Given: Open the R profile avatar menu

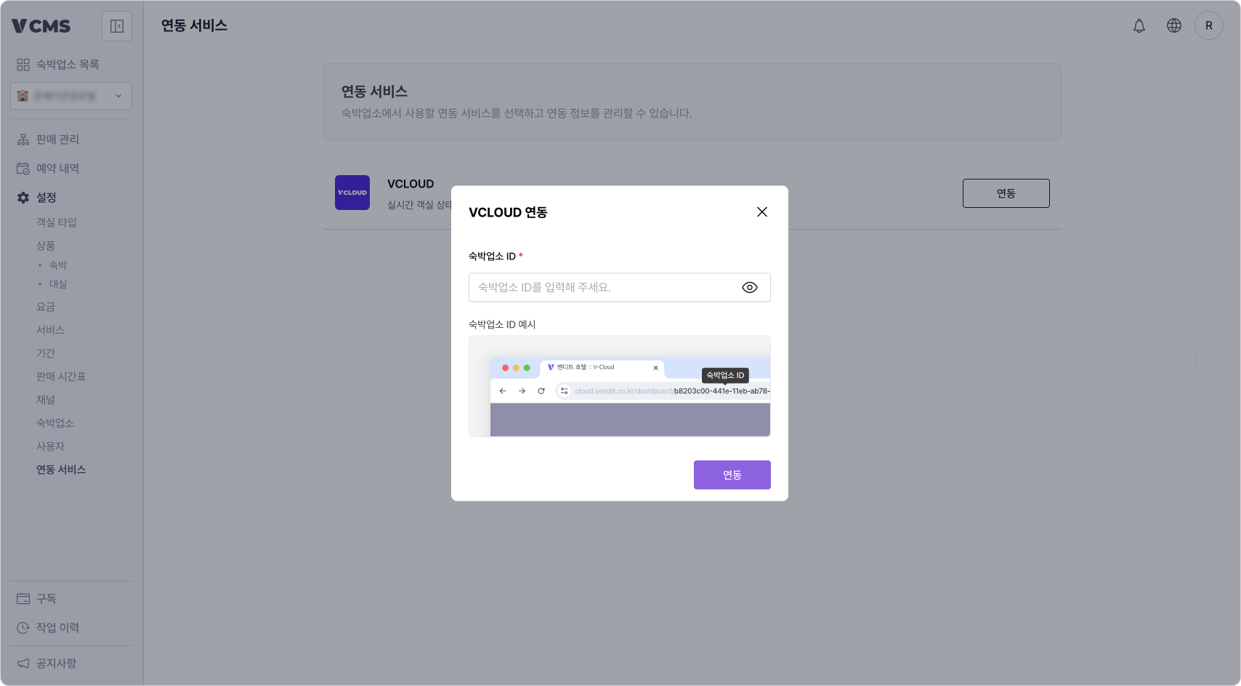Looking at the screenshot, I should pyautogui.click(x=1208, y=25).
